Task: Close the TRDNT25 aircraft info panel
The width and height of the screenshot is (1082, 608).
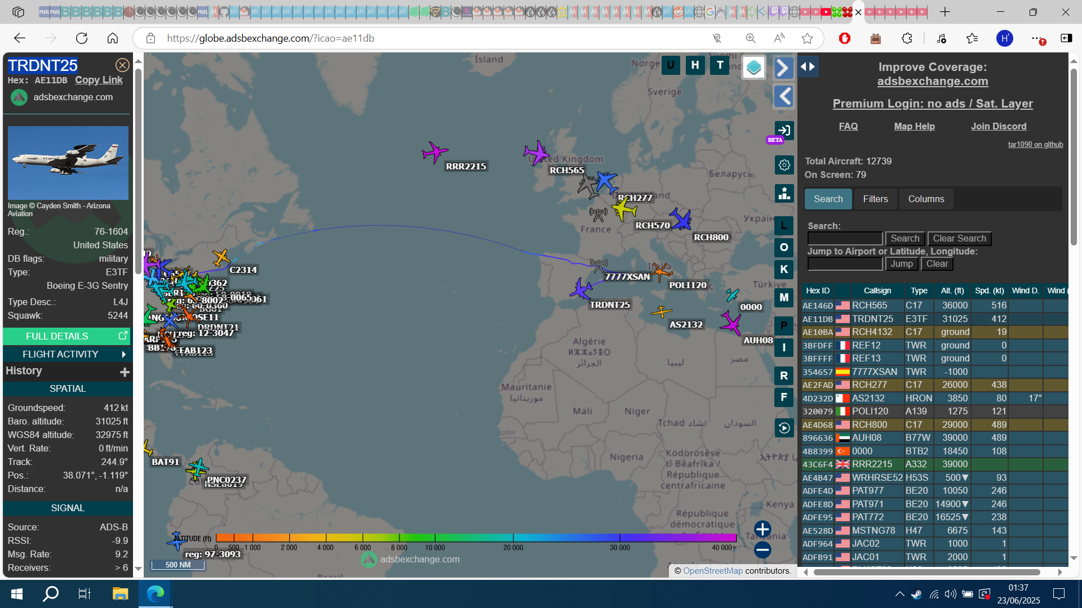Action: point(122,65)
